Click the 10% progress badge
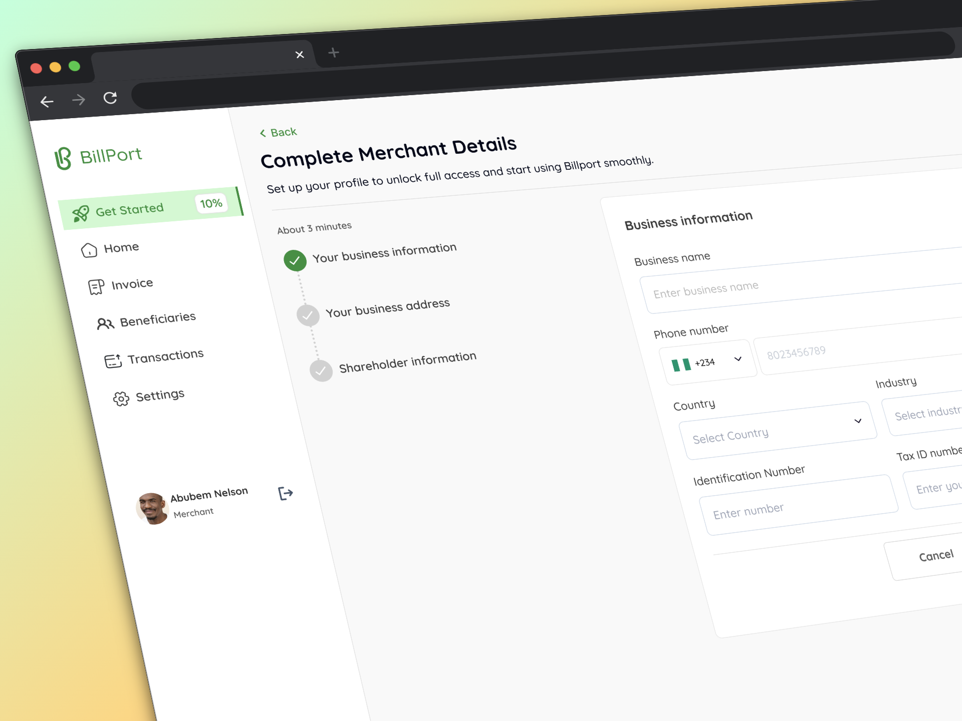The image size is (962, 721). tap(211, 203)
